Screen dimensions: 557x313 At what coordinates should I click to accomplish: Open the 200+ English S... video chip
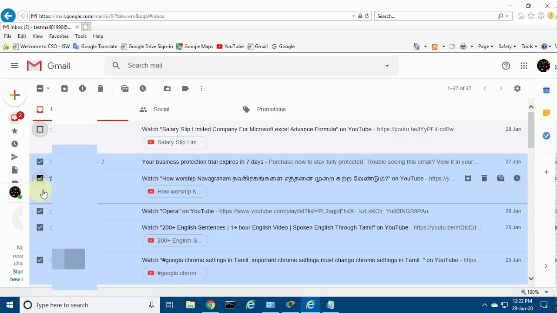pyautogui.click(x=175, y=240)
